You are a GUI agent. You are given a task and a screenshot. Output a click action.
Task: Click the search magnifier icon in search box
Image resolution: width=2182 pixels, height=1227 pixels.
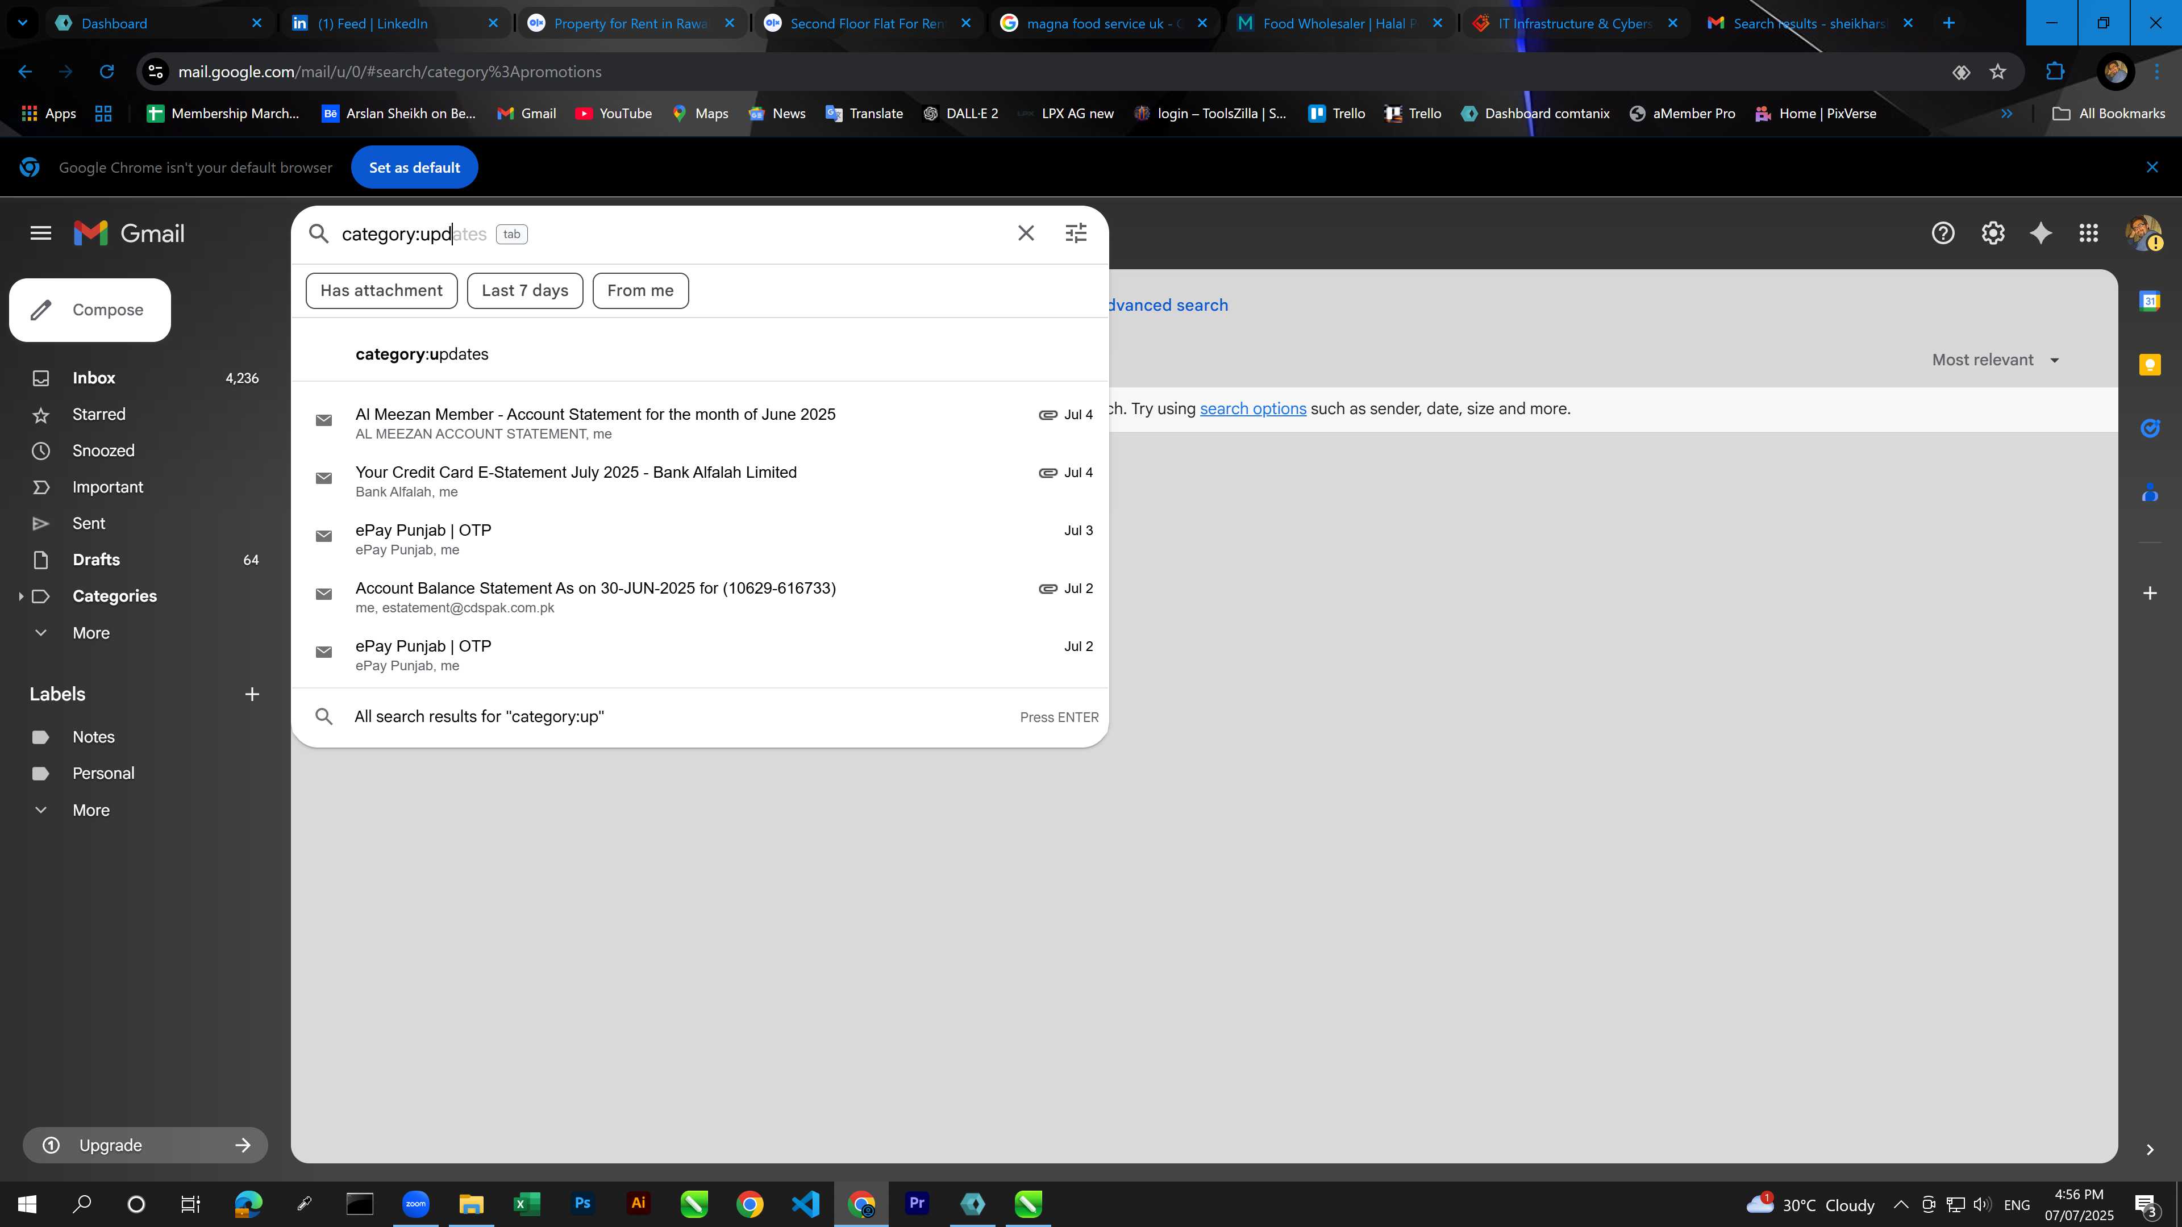pyautogui.click(x=318, y=233)
